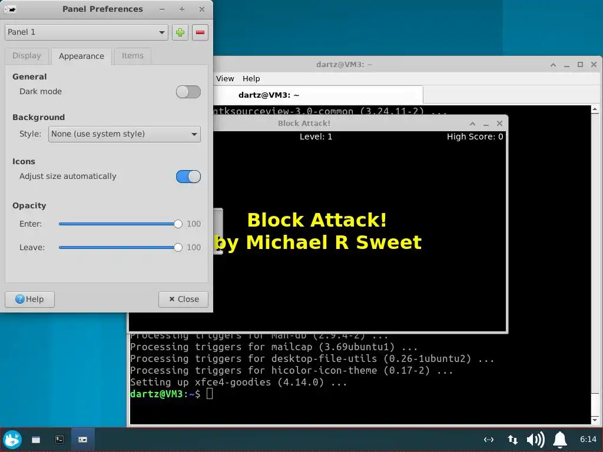The width and height of the screenshot is (603, 452).
Task: Click the clock showing 6:14
Action: click(x=588, y=439)
